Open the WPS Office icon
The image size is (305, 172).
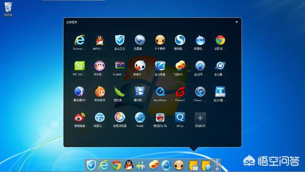[80, 66]
